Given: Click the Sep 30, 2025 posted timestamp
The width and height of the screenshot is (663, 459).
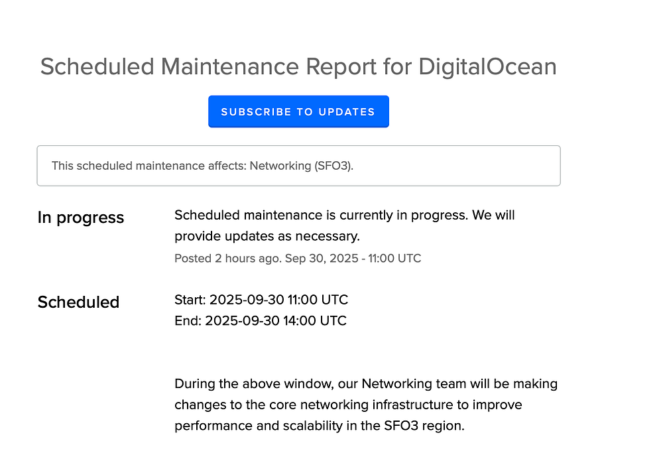Looking at the screenshot, I should tap(353, 258).
